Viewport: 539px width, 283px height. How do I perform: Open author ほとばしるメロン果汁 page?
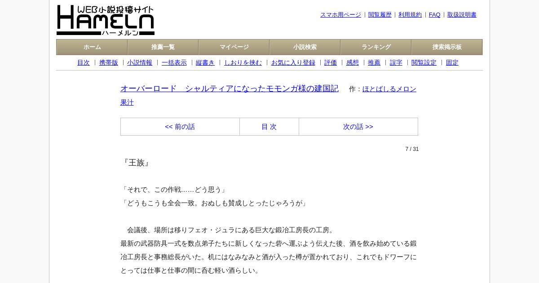click(389, 89)
